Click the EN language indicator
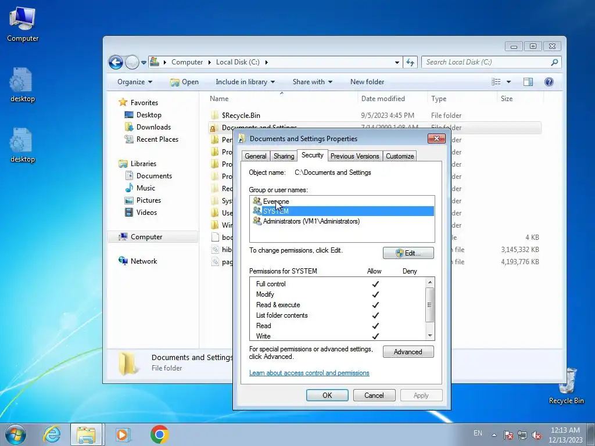The width and height of the screenshot is (595, 446). pos(478,433)
